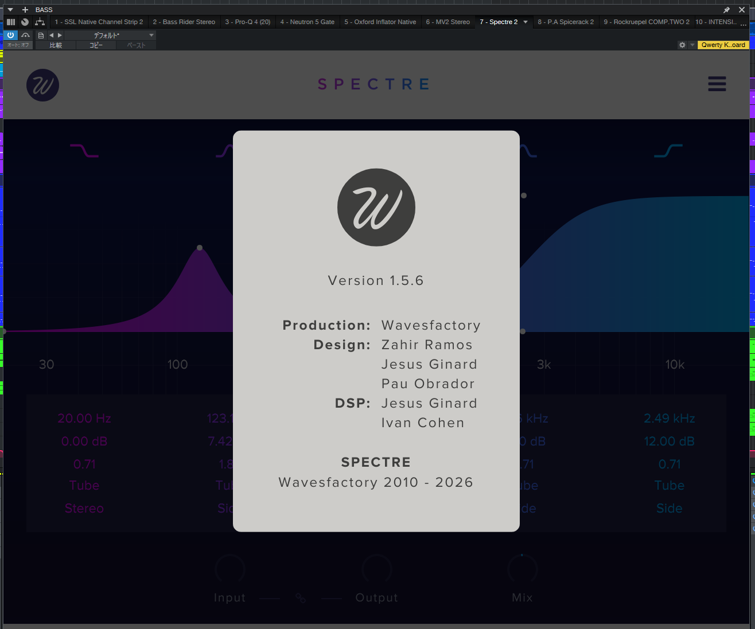Switch to the Pro-Q 4 tab
This screenshot has width=755, height=629.
pyautogui.click(x=247, y=22)
